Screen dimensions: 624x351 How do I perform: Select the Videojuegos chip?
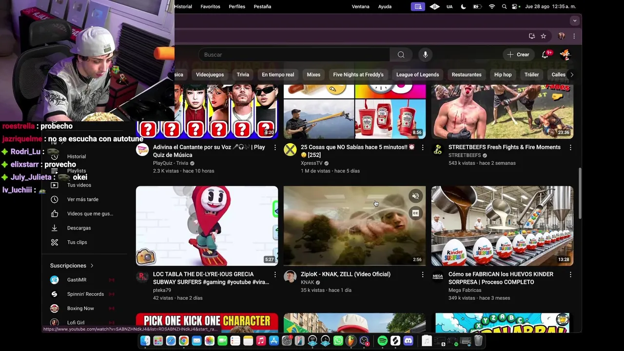(x=210, y=75)
